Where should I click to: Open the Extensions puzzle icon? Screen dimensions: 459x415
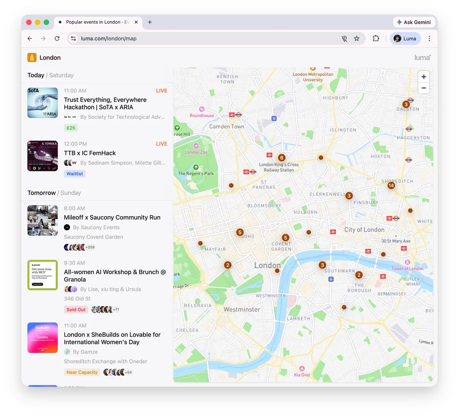point(376,38)
